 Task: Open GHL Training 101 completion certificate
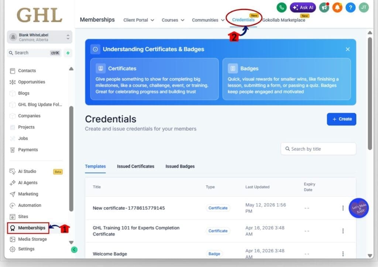click(136, 231)
